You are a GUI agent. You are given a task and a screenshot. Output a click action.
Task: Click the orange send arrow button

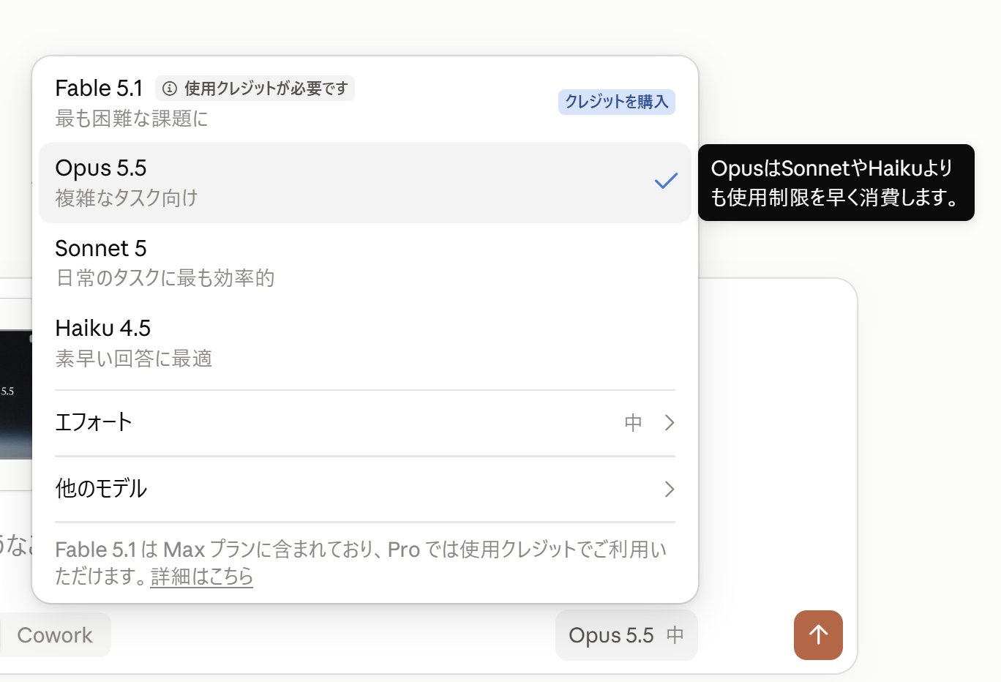(x=818, y=635)
